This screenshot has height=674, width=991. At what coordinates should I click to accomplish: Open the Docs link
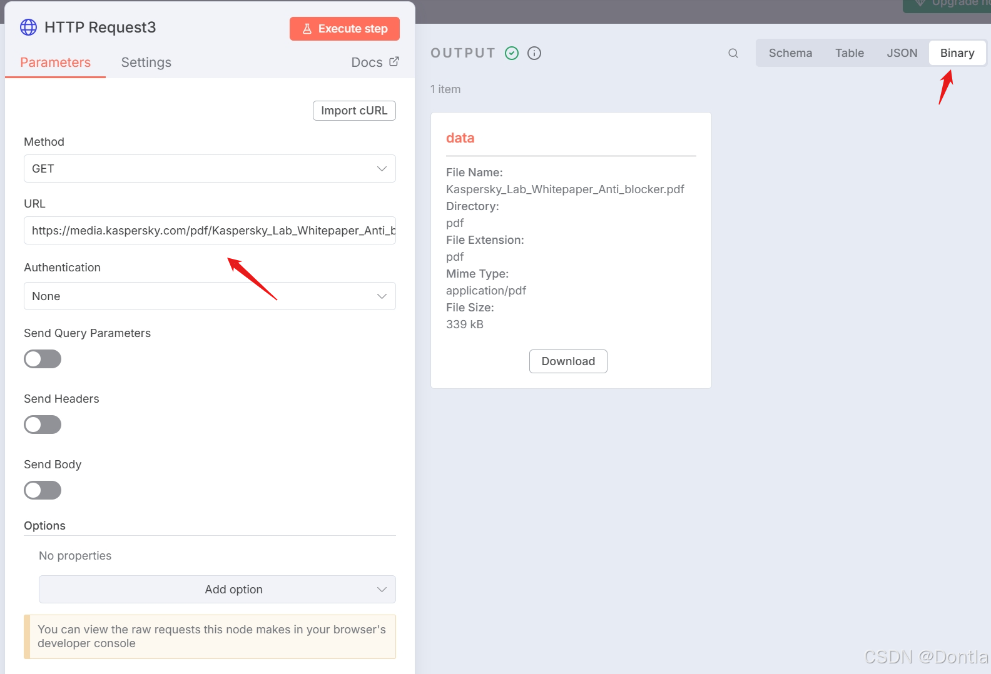pyautogui.click(x=375, y=63)
